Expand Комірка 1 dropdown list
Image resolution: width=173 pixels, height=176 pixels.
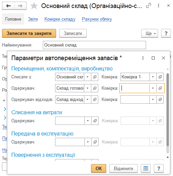153,77
